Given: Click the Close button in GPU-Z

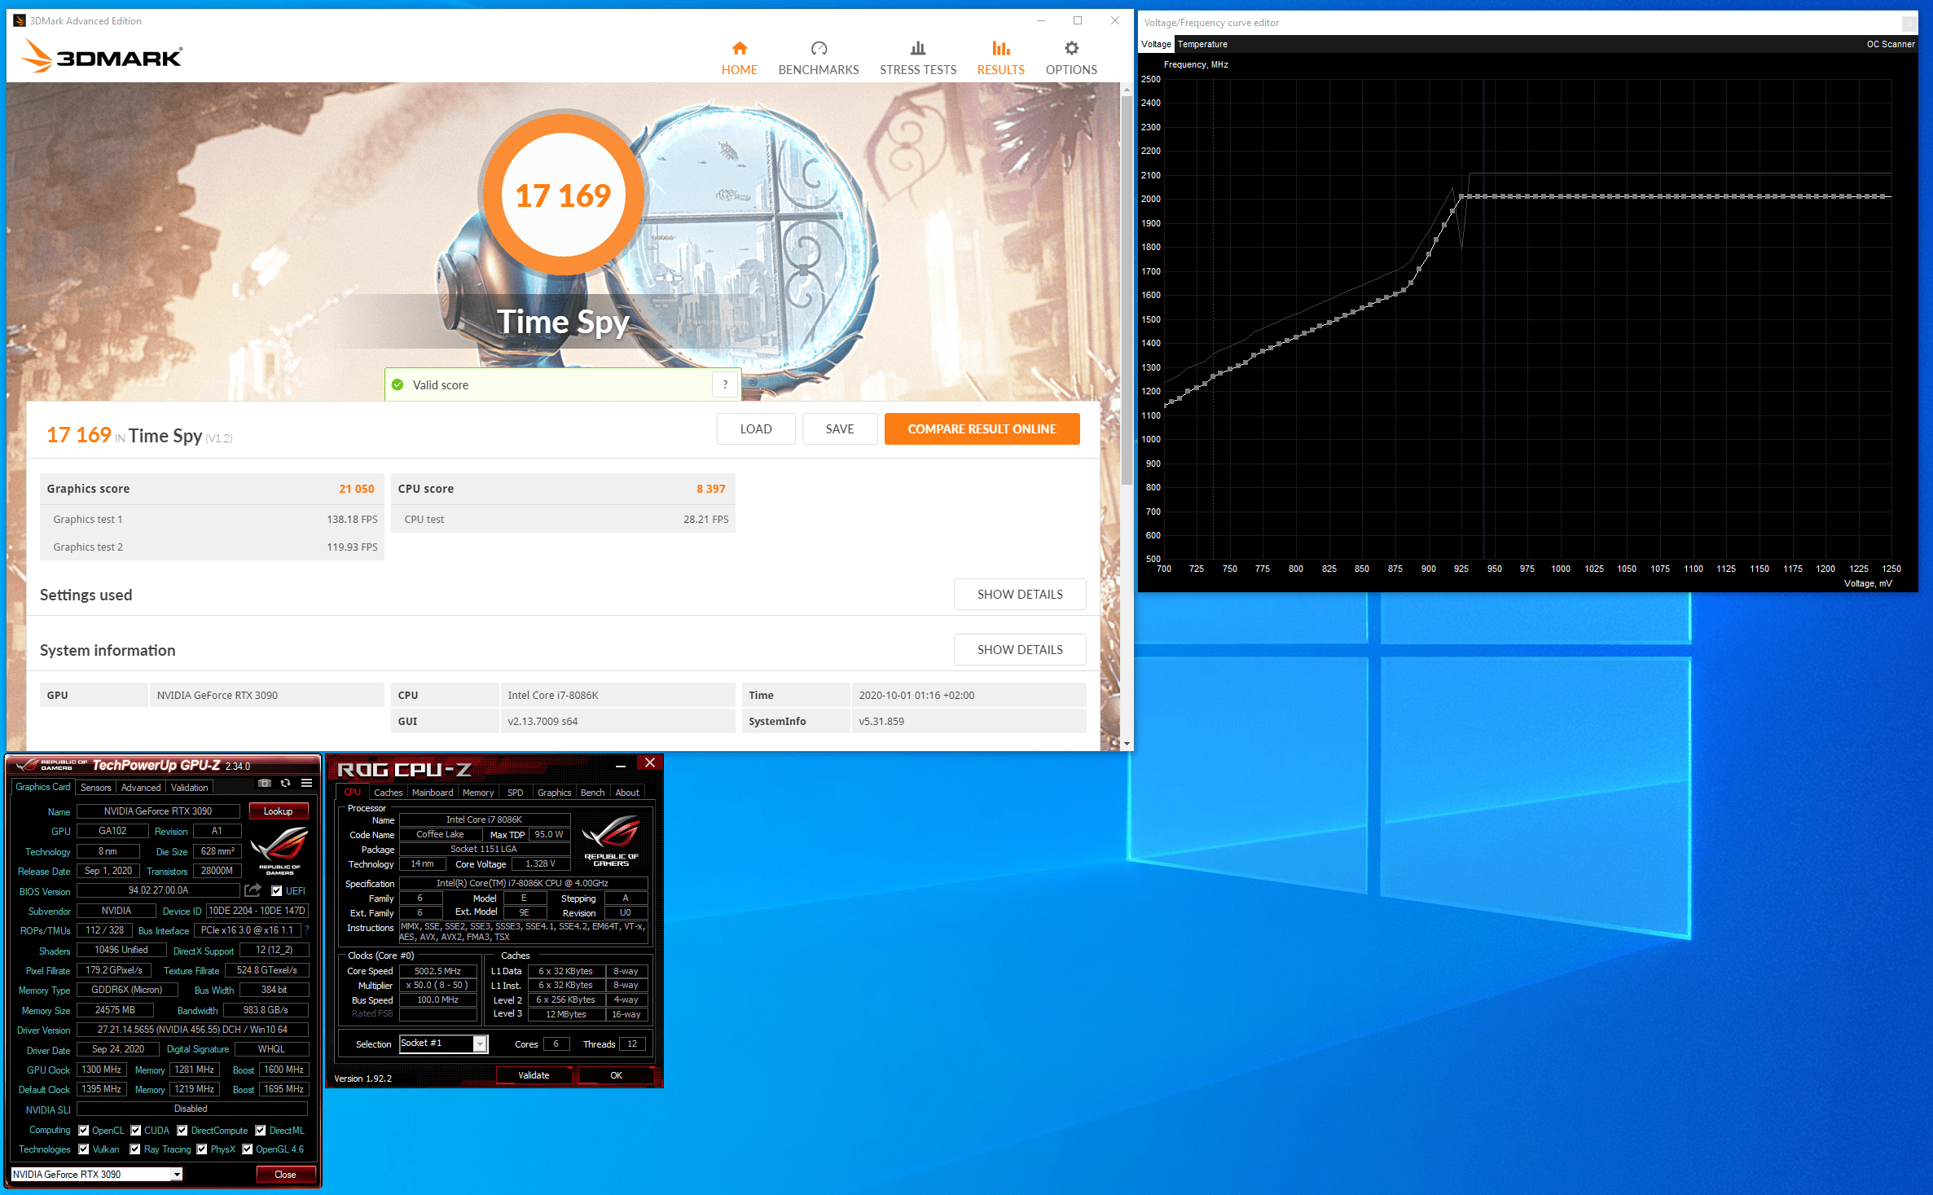Looking at the screenshot, I should [x=285, y=1175].
